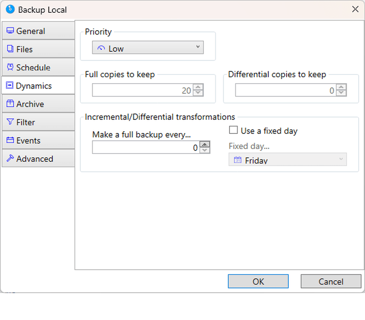Click the Filter funnel icon
The width and height of the screenshot is (365, 320).
(x=10, y=122)
